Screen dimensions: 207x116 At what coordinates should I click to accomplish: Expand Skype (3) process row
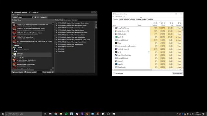coord(113,64)
